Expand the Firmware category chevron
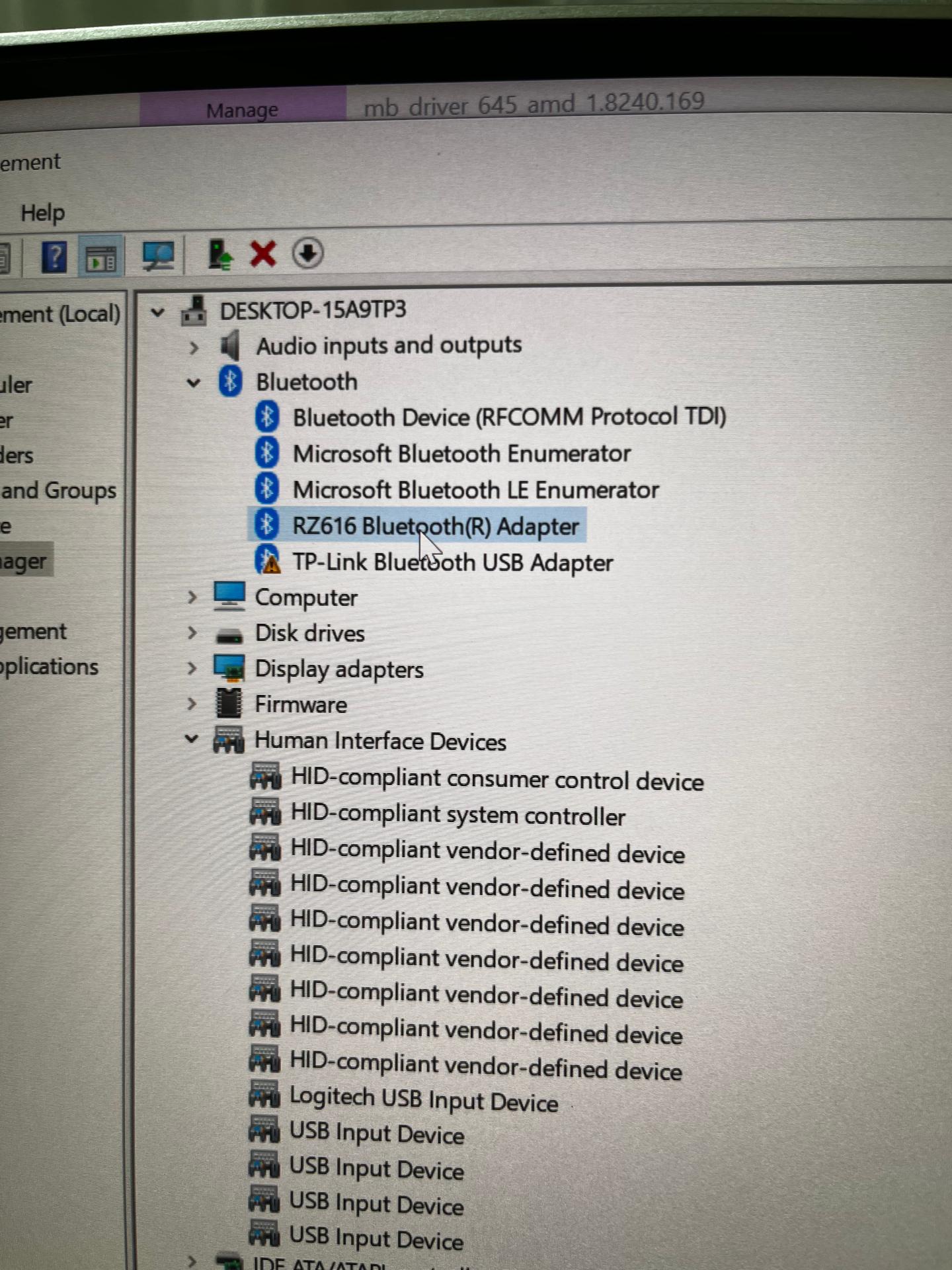Screen dimensions: 952x1270 pyautogui.click(x=192, y=704)
